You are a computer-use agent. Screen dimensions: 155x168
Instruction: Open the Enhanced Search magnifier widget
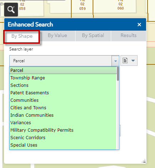point(11,10)
